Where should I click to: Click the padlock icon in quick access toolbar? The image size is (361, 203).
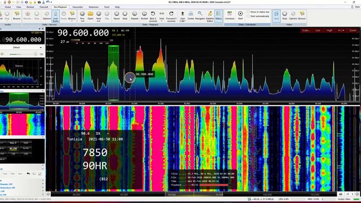click(x=35, y=2)
